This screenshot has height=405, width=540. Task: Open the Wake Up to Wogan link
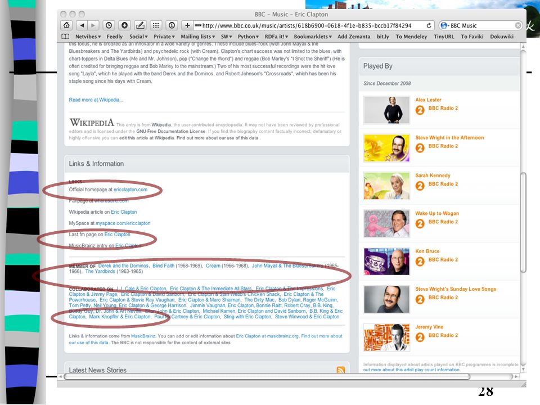436,214
